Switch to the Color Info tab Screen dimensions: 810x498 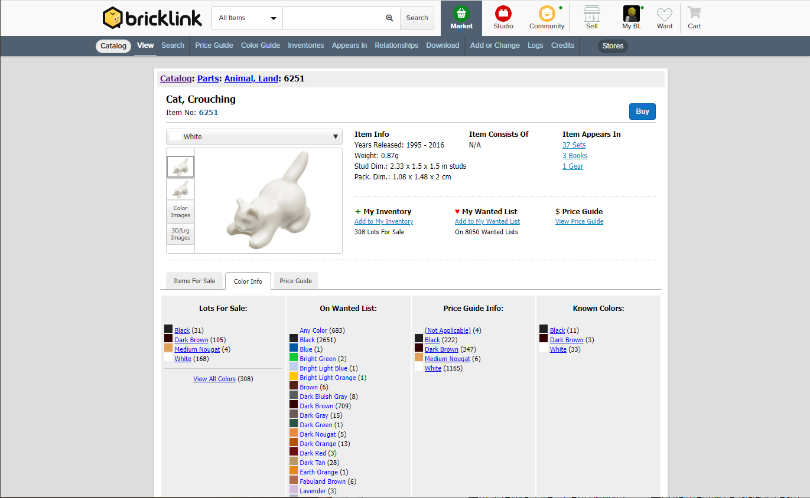click(248, 281)
